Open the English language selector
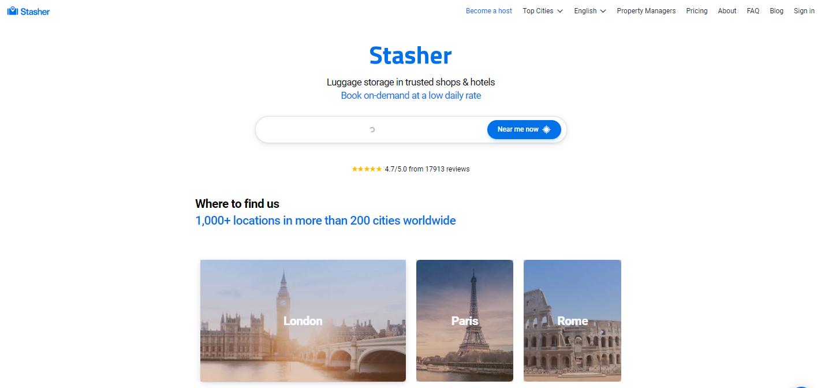 590,11
